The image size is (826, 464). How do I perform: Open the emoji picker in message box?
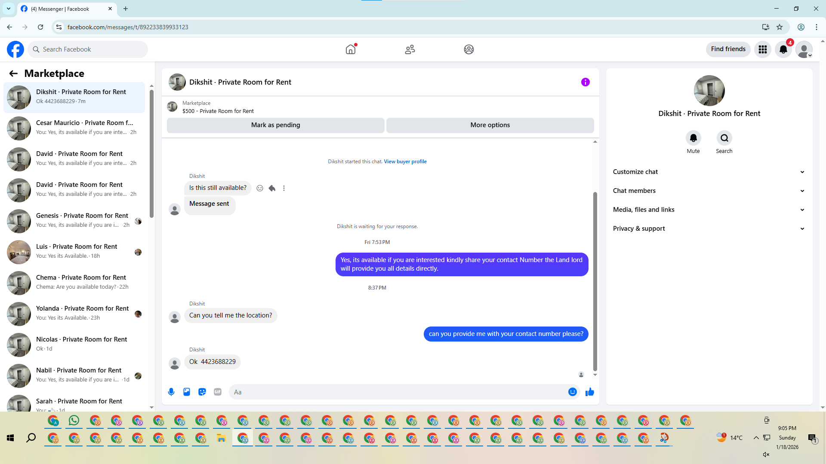(572, 392)
